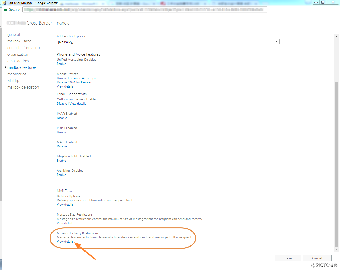
Task: Disable MAPI for this mailbox
Action: click(x=62, y=146)
